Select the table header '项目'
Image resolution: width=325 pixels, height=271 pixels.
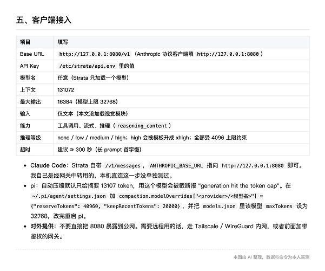tap(25, 42)
